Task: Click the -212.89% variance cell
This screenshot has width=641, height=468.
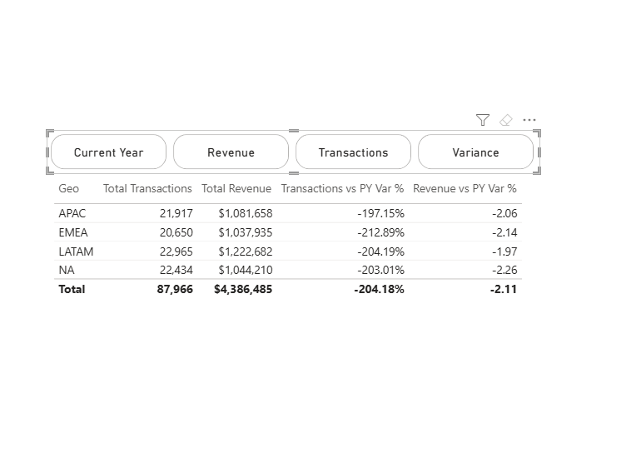Action: (x=380, y=232)
